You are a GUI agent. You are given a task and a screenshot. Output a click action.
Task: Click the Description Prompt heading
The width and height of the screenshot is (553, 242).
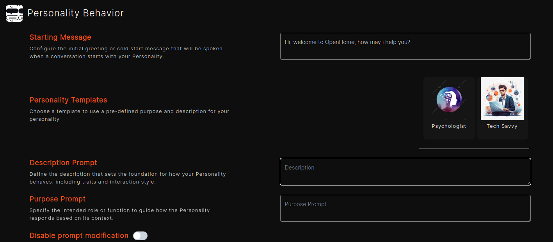[x=63, y=163]
